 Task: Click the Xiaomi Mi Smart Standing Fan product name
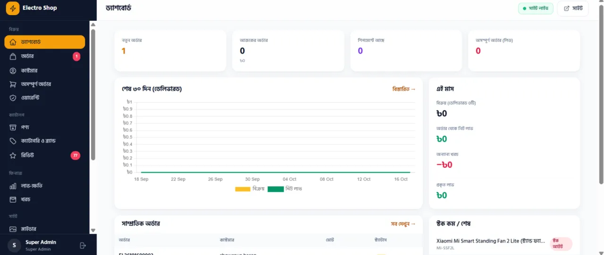pyautogui.click(x=491, y=240)
